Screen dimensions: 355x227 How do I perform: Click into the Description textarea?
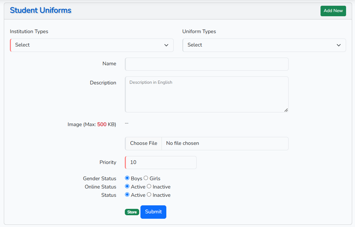tap(206, 94)
